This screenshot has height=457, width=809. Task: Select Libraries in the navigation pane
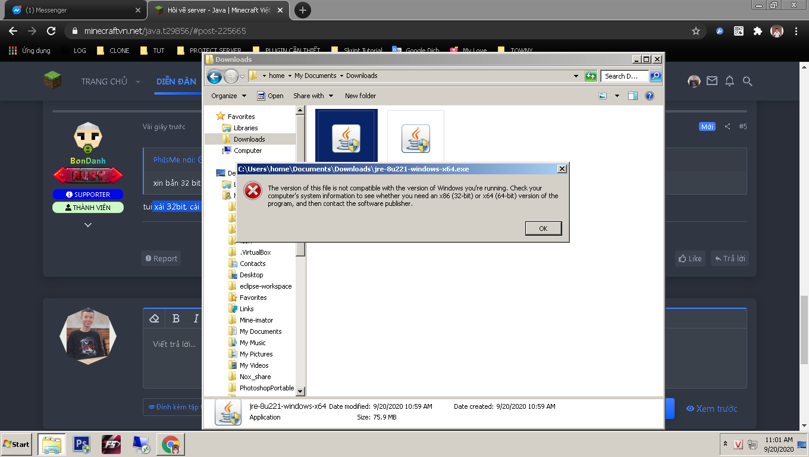coord(245,128)
